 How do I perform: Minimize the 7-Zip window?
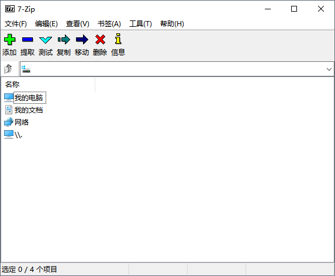click(268, 9)
